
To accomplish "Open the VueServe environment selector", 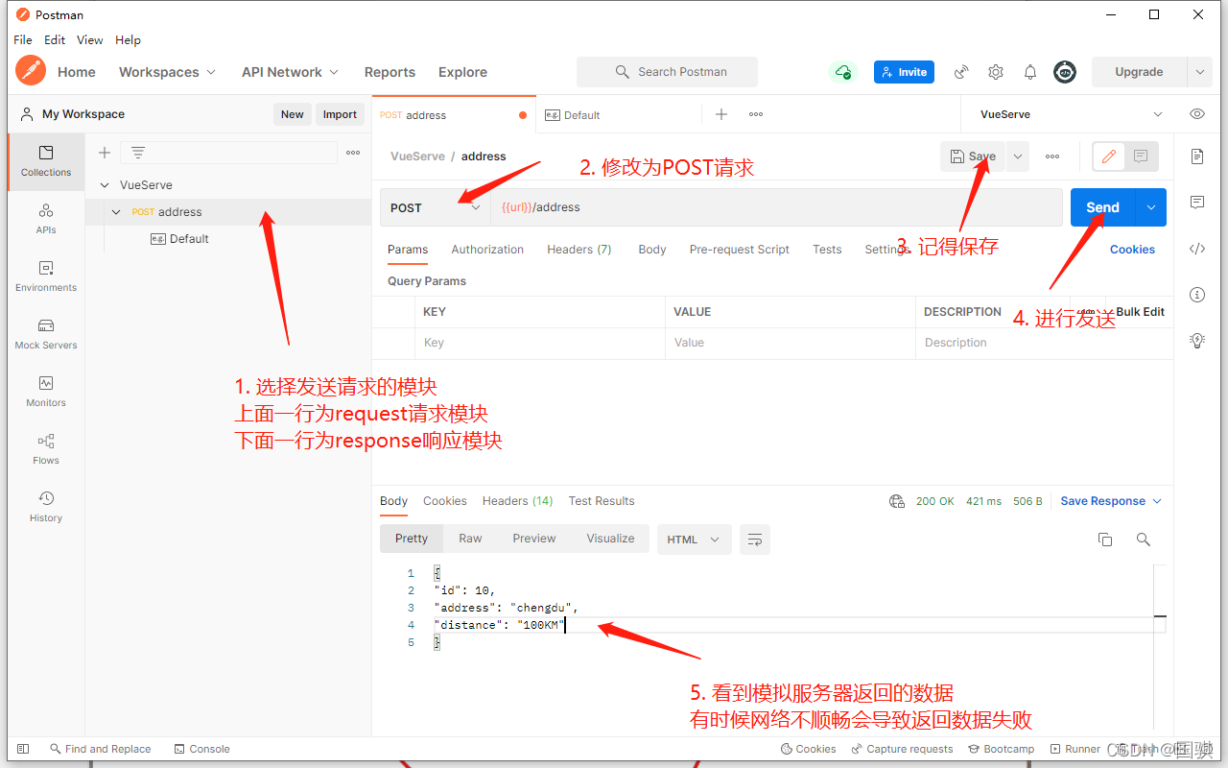I will [x=1071, y=114].
